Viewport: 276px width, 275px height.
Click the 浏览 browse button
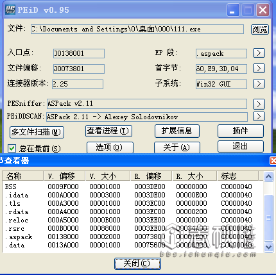(260, 29)
